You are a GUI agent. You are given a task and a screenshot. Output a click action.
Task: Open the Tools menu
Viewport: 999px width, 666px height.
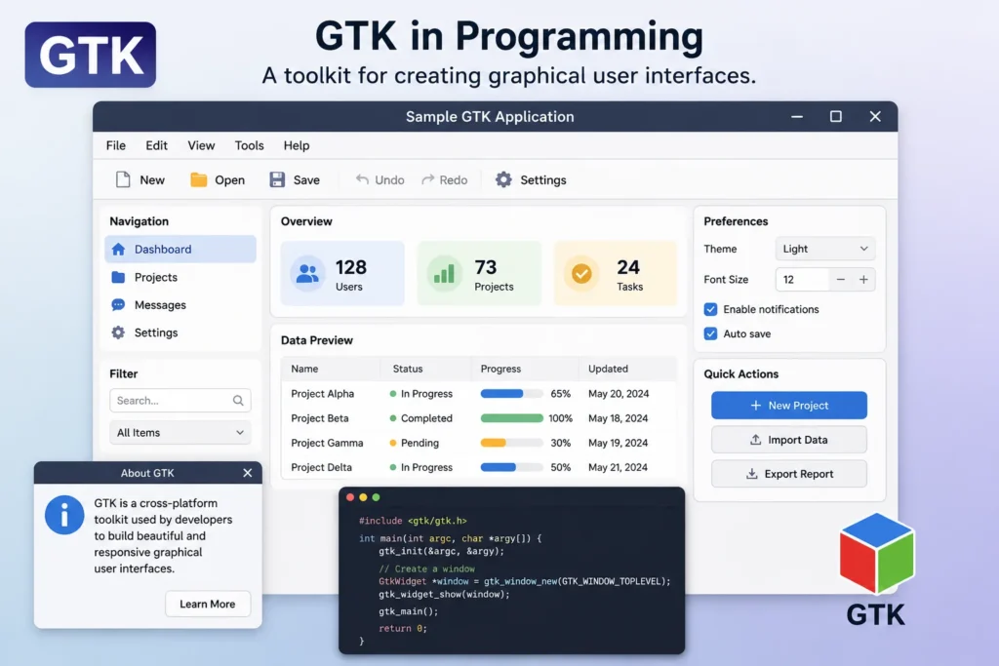point(249,145)
